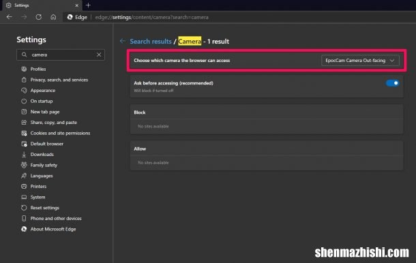This screenshot has height=263, width=416.
Task: Clear the settings search text
Action: pyautogui.click(x=99, y=55)
